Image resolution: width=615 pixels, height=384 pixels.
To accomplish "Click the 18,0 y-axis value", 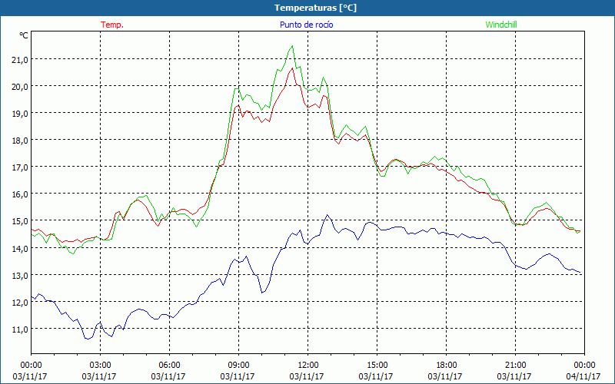I will [21, 141].
